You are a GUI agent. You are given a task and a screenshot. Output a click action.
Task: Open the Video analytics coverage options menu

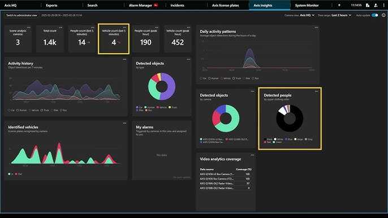coord(252,155)
